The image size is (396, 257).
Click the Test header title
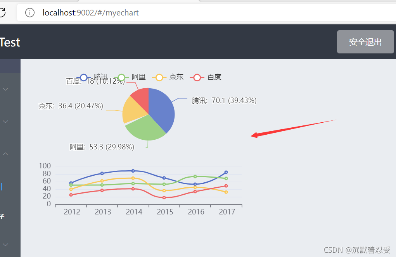(10, 42)
